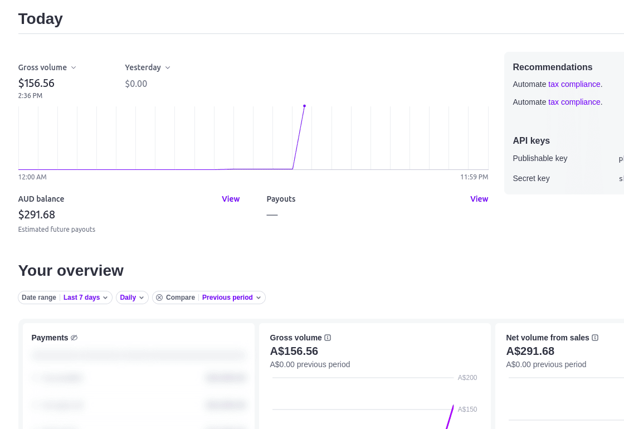
Task: Open the Net volume from sales card heading
Action: click(x=548, y=338)
